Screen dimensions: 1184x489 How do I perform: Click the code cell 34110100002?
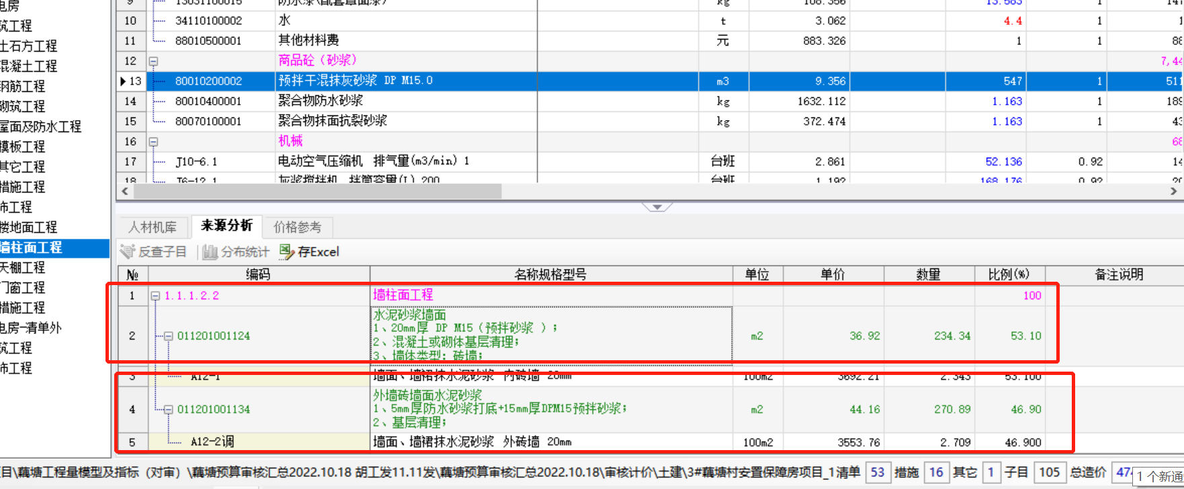coord(208,21)
